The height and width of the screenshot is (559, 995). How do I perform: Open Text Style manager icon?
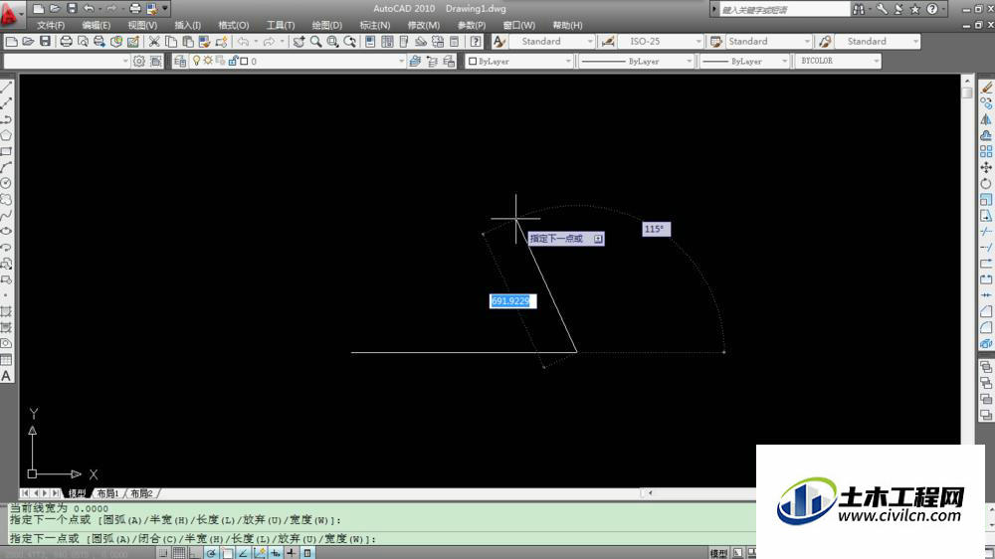[499, 41]
